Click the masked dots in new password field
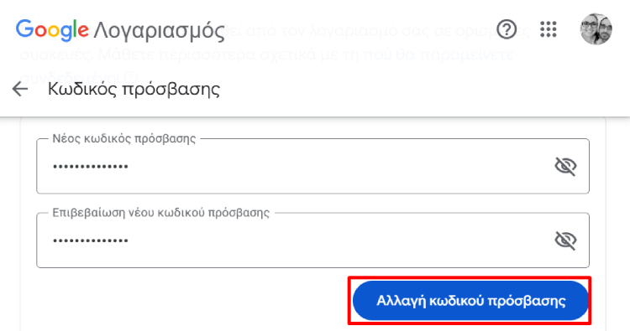630x331 pixels. (x=91, y=166)
